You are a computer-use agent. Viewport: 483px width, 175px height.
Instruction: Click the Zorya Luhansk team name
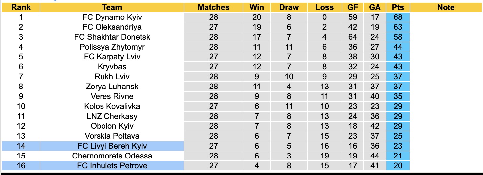(x=112, y=87)
